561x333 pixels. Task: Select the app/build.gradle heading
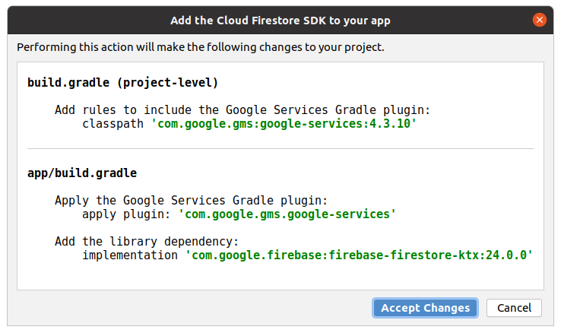click(x=82, y=173)
